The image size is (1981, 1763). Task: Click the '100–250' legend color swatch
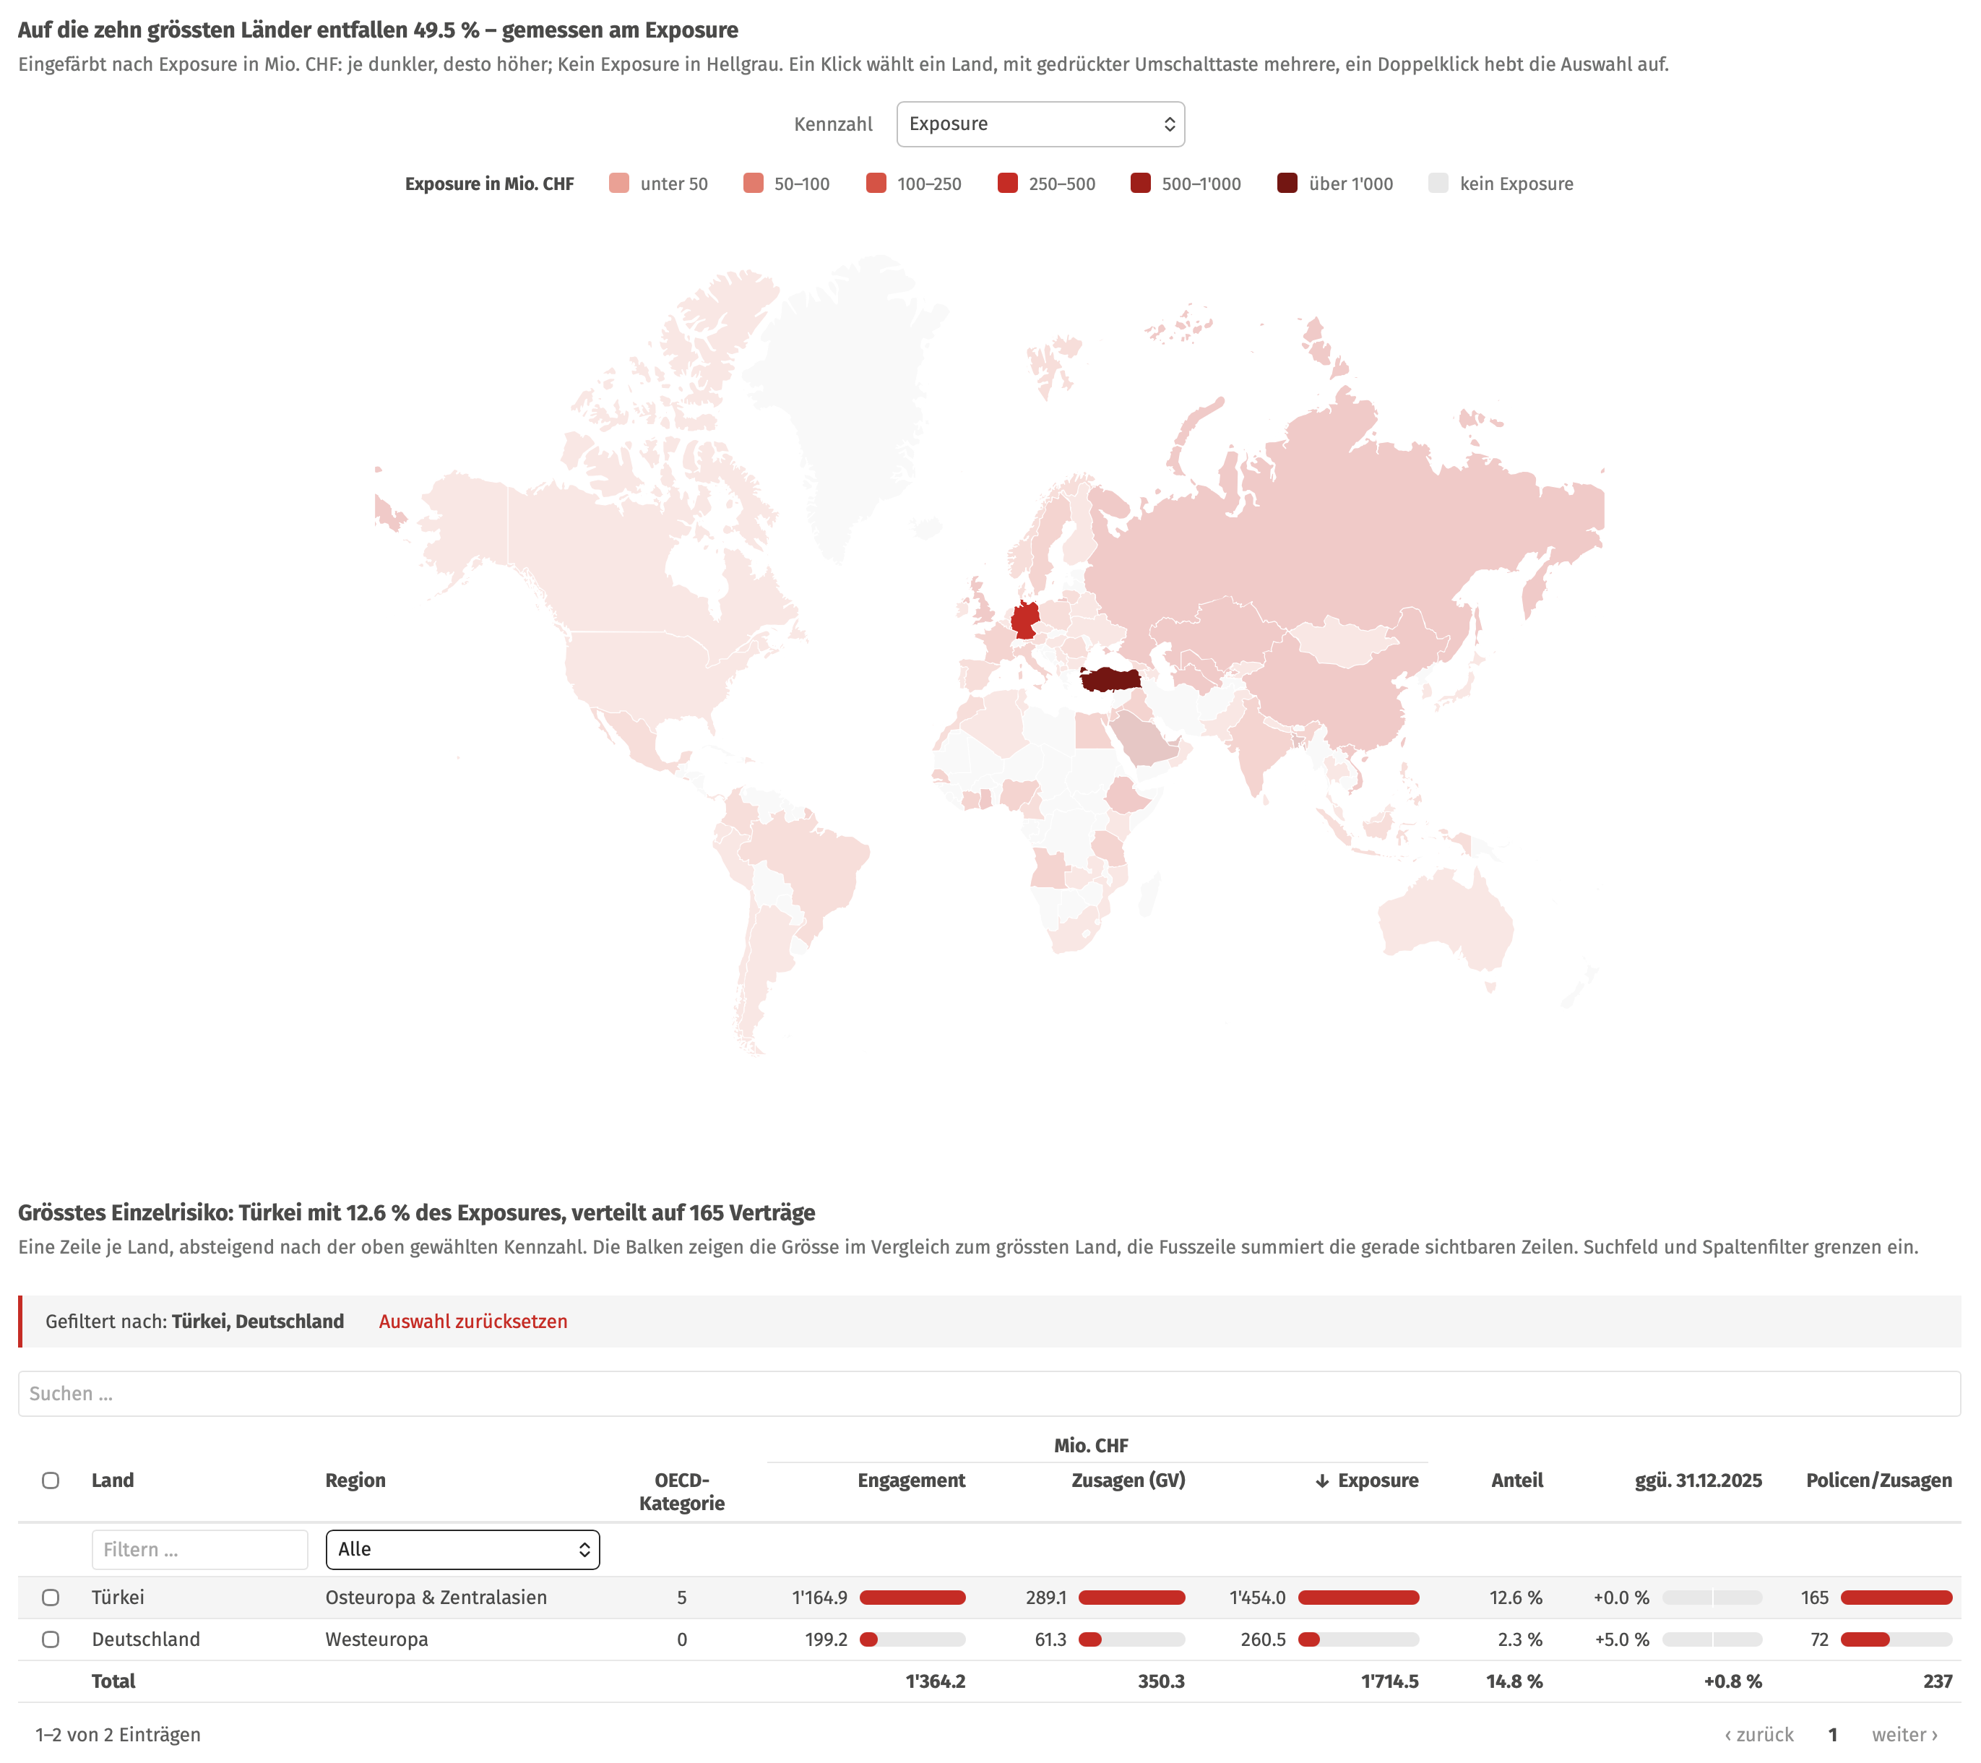[876, 184]
